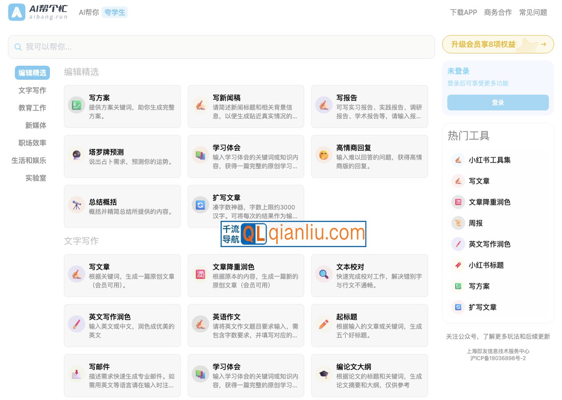Click the telescope icon for 总结概括
Viewport: 562px width, 400px height.
pos(76,205)
